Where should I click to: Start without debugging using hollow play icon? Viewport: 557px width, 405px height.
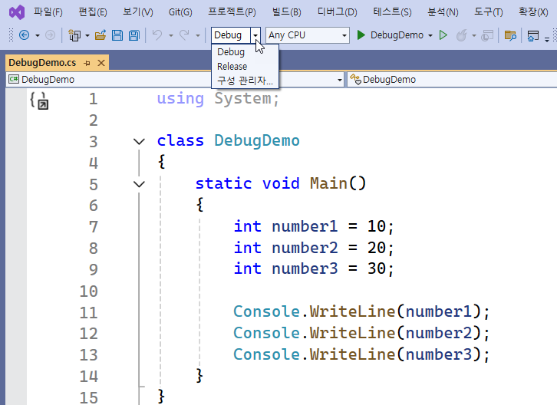443,35
